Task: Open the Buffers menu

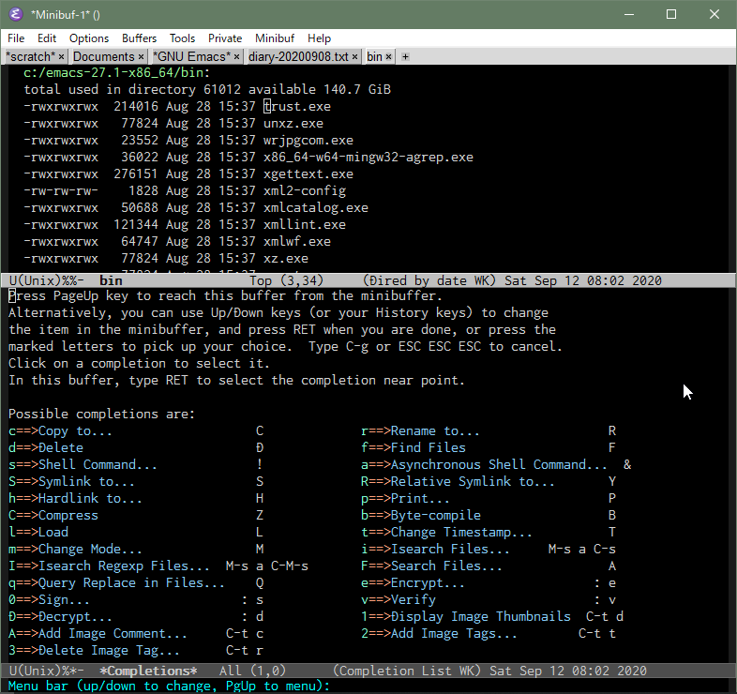Action: tap(139, 38)
